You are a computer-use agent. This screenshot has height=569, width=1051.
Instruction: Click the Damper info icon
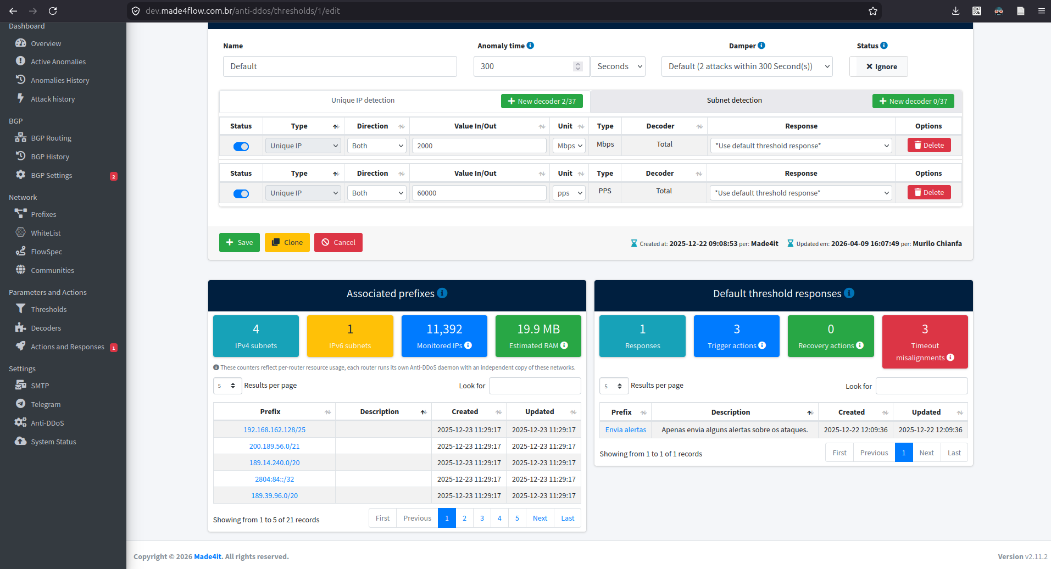761,46
